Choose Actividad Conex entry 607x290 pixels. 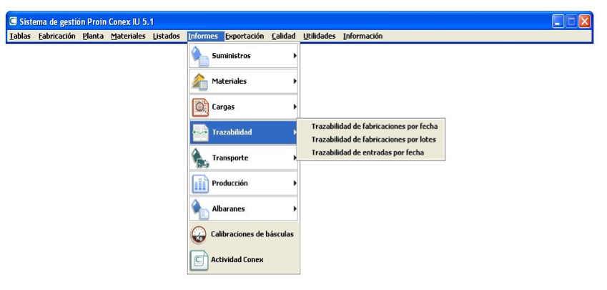pyautogui.click(x=244, y=260)
